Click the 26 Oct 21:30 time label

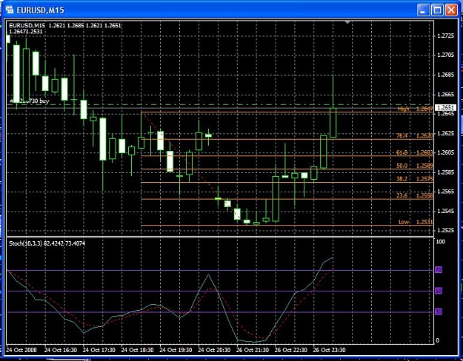[x=253, y=350]
